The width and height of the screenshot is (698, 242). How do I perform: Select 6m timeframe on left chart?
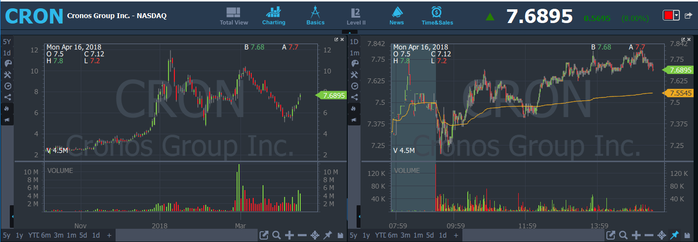[x=46, y=235]
